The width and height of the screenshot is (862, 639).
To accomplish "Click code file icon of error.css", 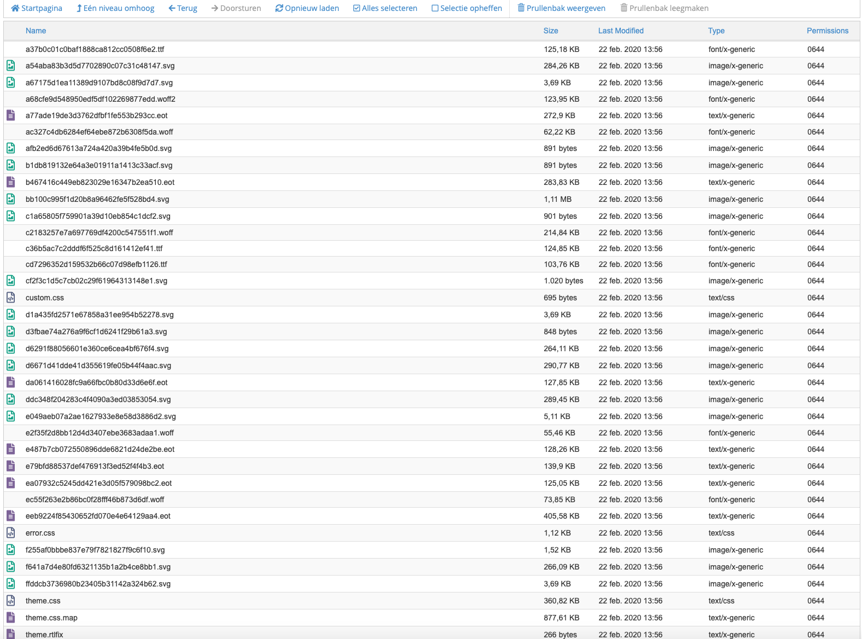I will (10, 533).
